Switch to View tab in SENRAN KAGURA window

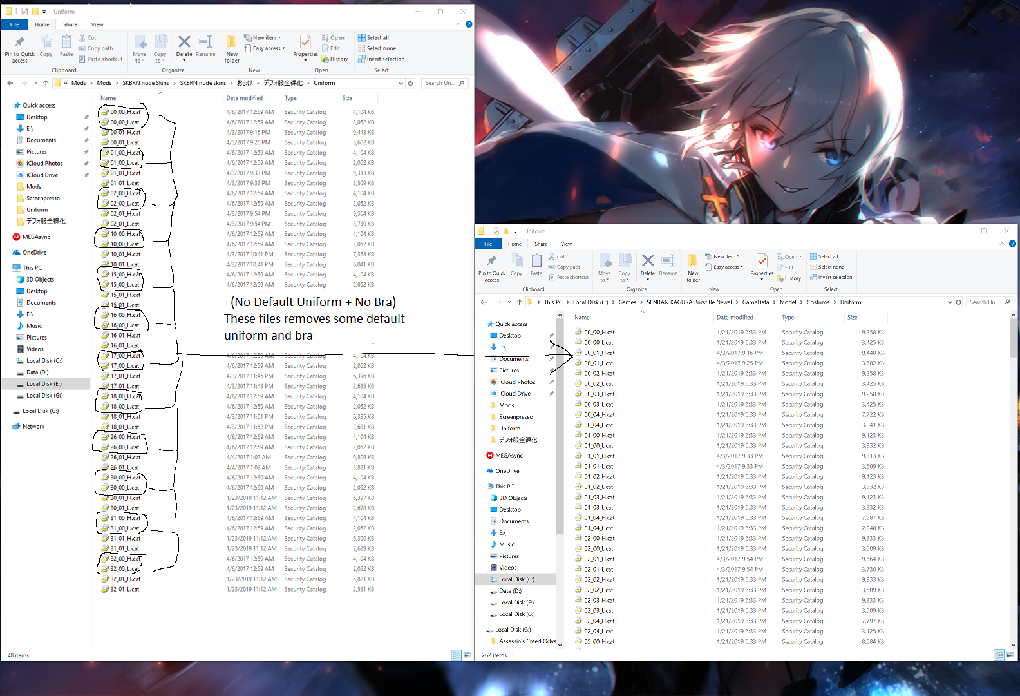pyautogui.click(x=566, y=244)
